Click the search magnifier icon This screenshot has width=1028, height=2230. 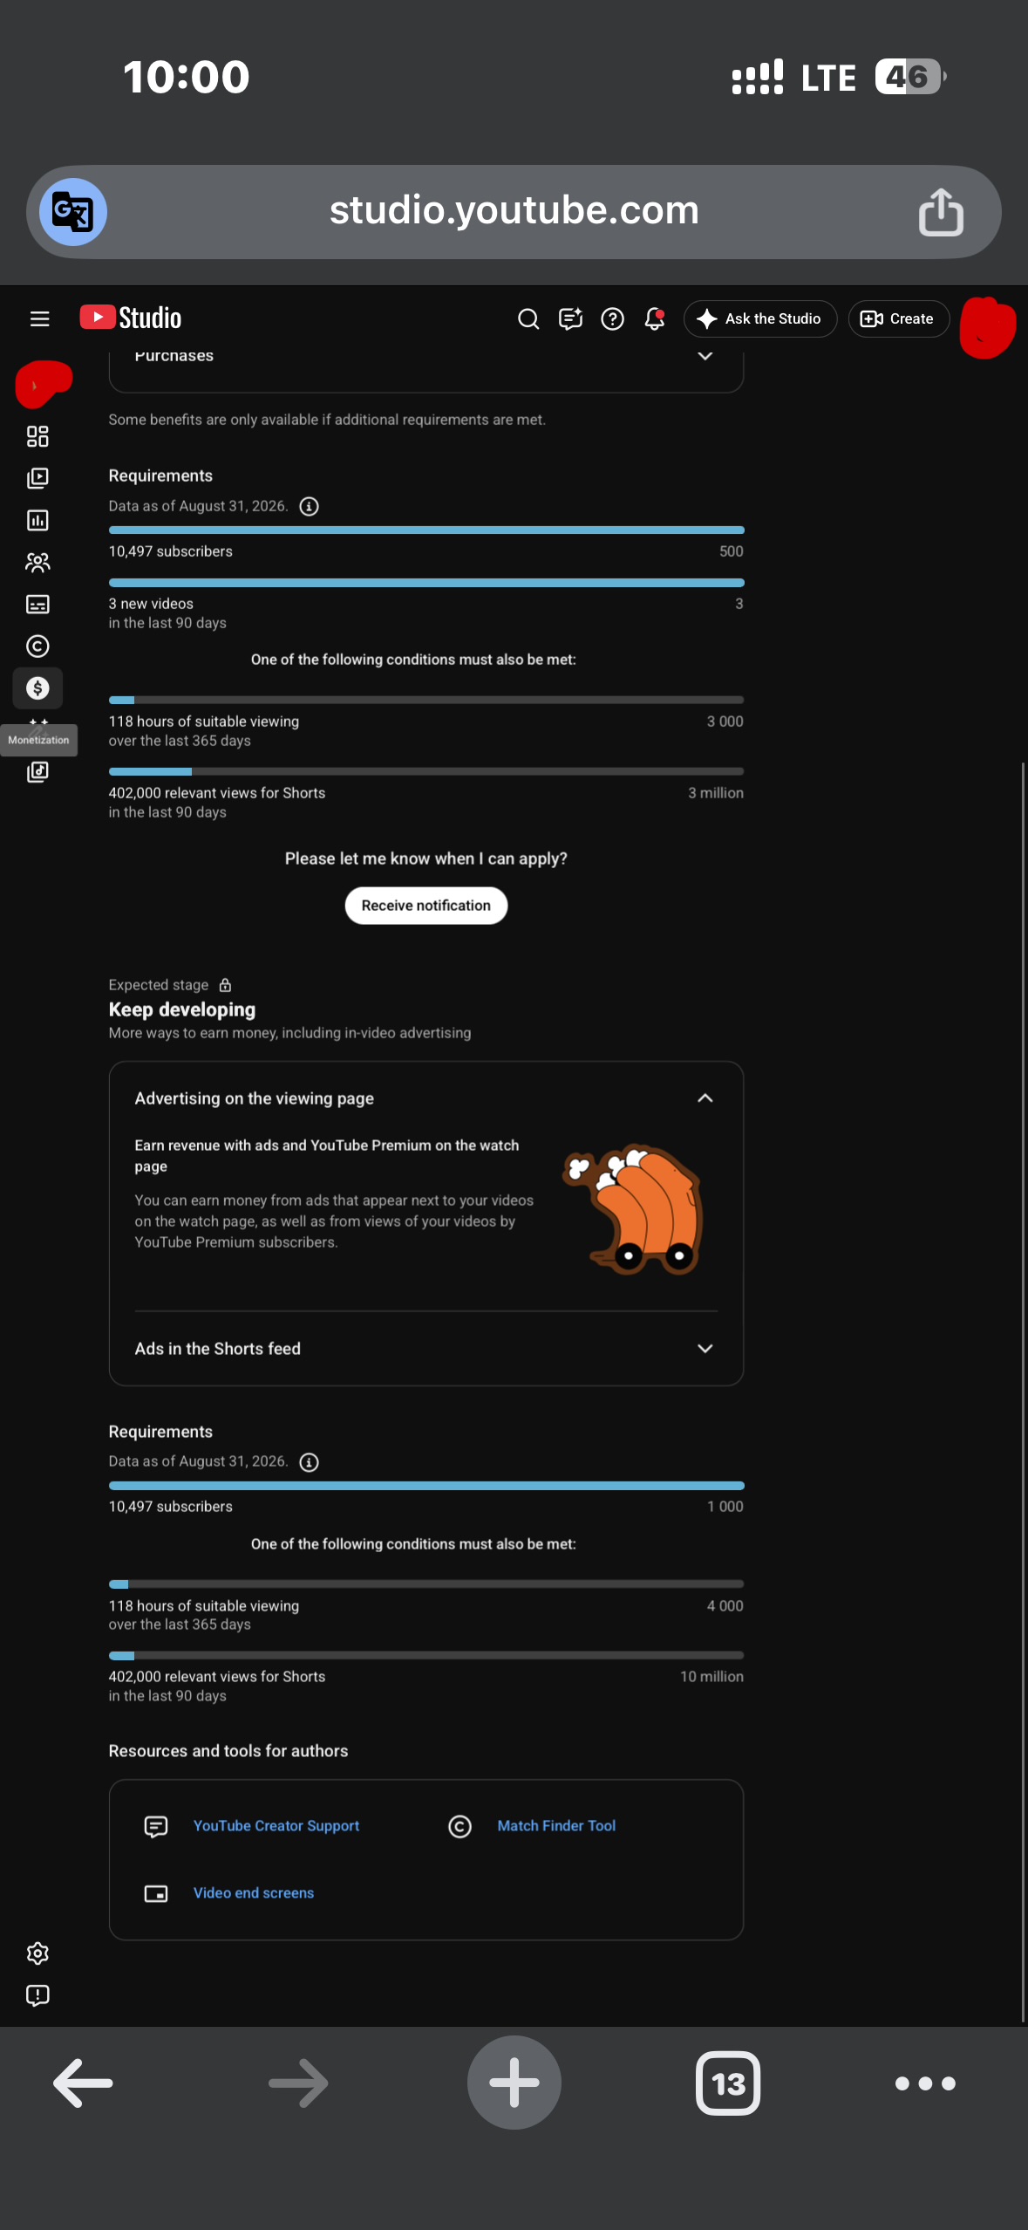528,318
